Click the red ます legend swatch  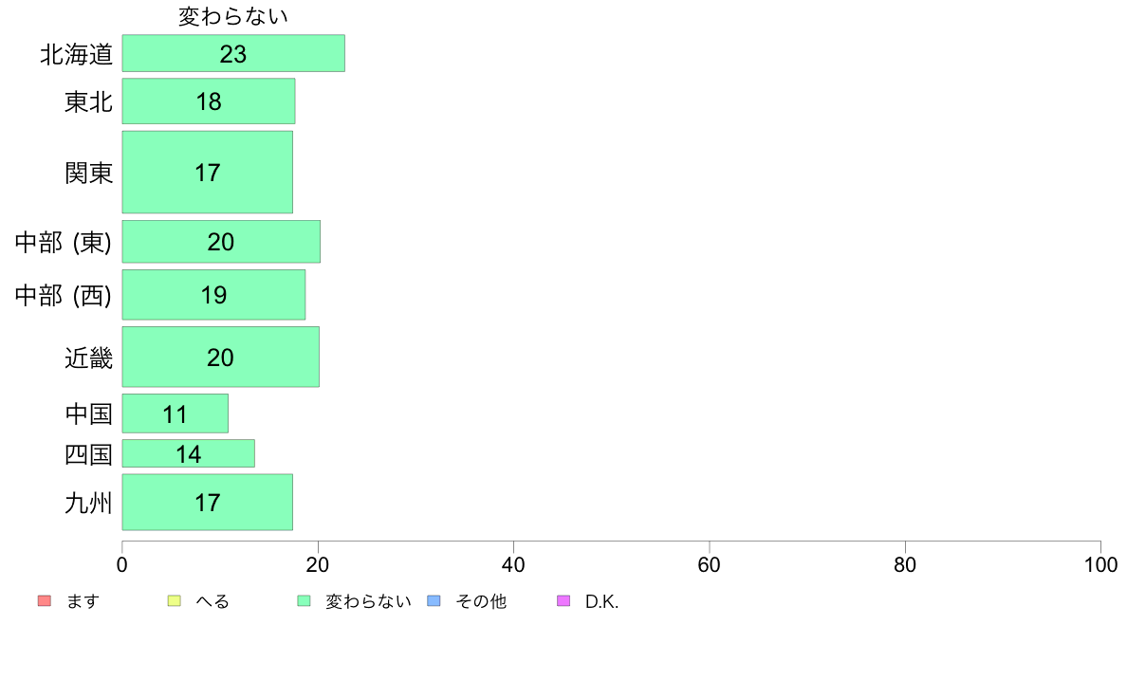pos(45,601)
